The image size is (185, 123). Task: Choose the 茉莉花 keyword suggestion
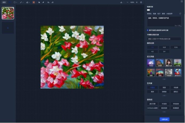click(149, 14)
